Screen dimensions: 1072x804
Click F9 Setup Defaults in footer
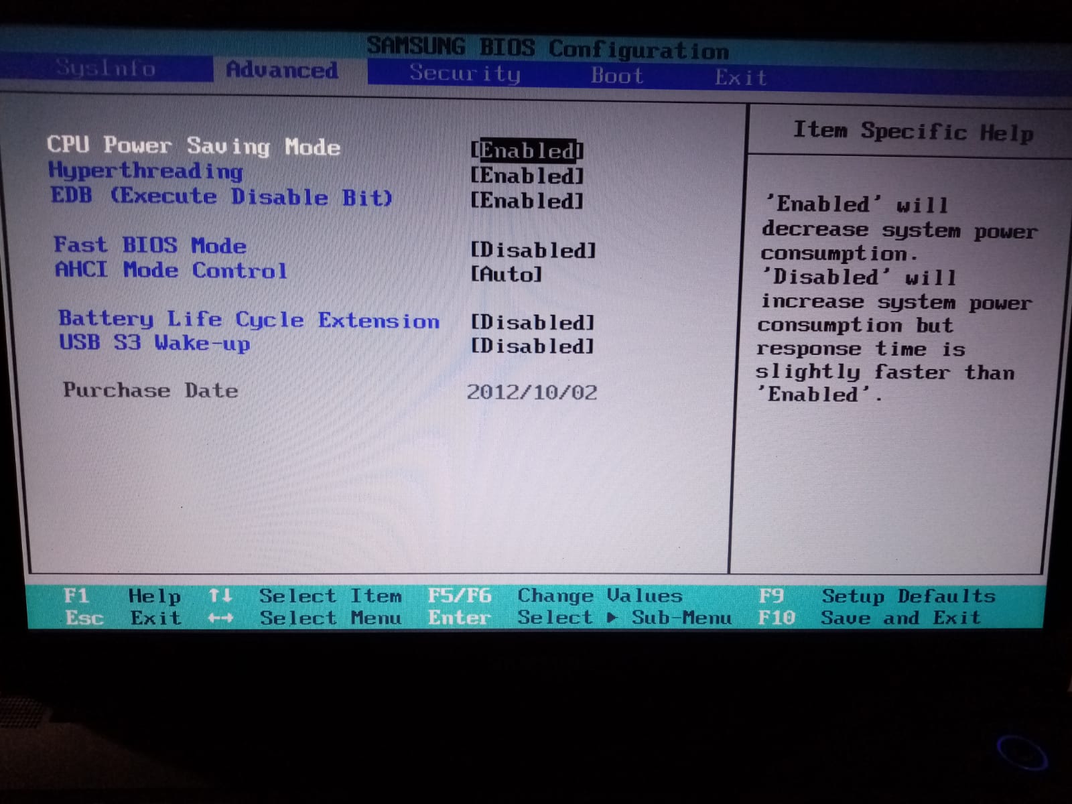876,596
